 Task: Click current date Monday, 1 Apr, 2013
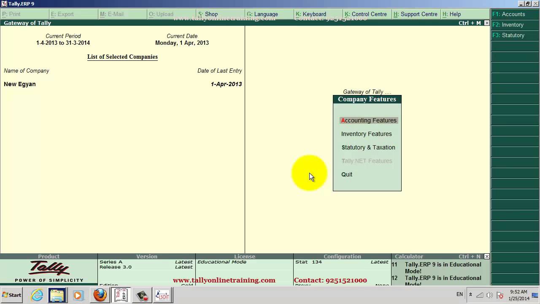(x=182, y=43)
